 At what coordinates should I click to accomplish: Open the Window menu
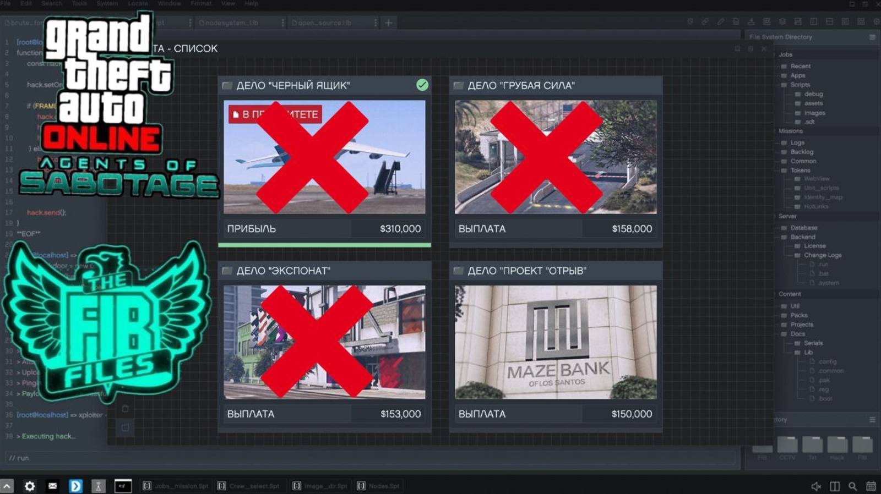[x=169, y=3]
